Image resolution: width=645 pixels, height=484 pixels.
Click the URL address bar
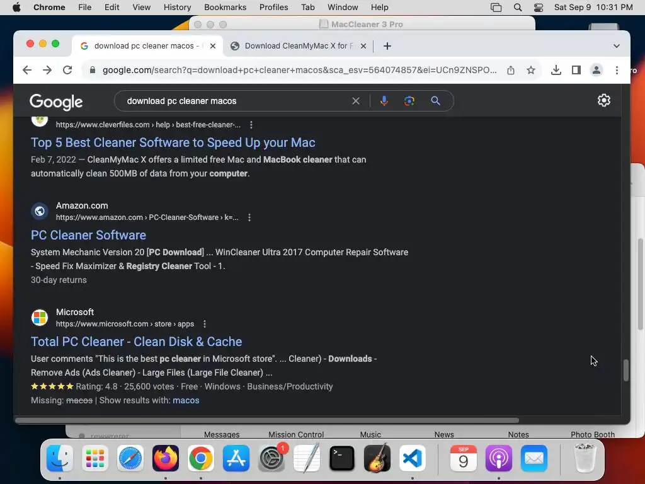point(299,70)
